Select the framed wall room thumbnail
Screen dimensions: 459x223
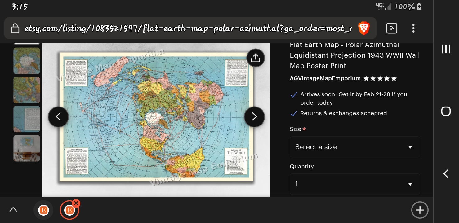click(x=27, y=148)
